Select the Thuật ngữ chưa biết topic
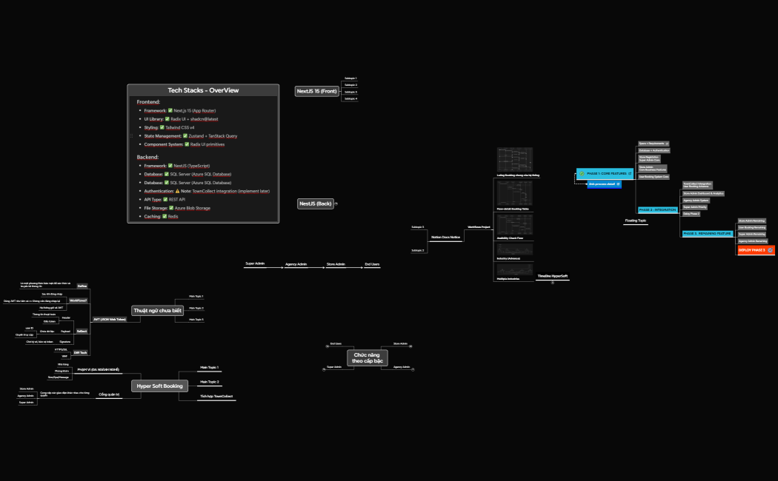This screenshot has width=778, height=481. (157, 311)
